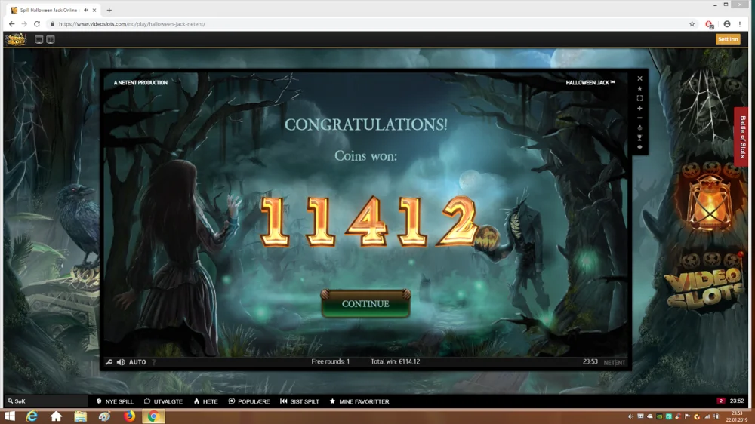The width and height of the screenshot is (755, 424).
Task: Open Paint palette icon in taskbar
Action: click(104, 416)
